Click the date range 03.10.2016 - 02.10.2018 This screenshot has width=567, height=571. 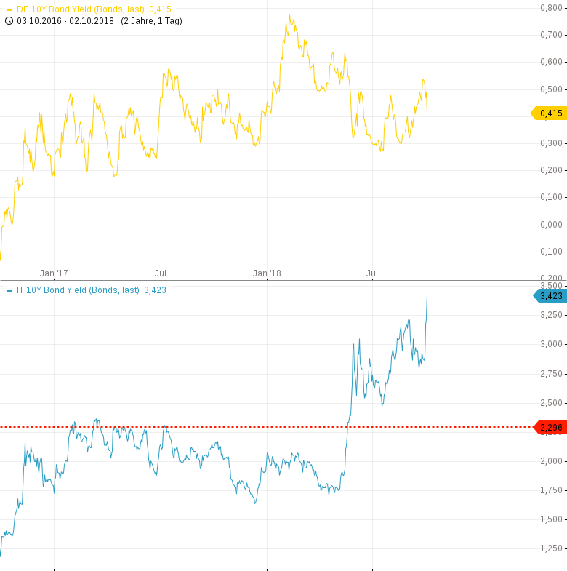point(65,21)
